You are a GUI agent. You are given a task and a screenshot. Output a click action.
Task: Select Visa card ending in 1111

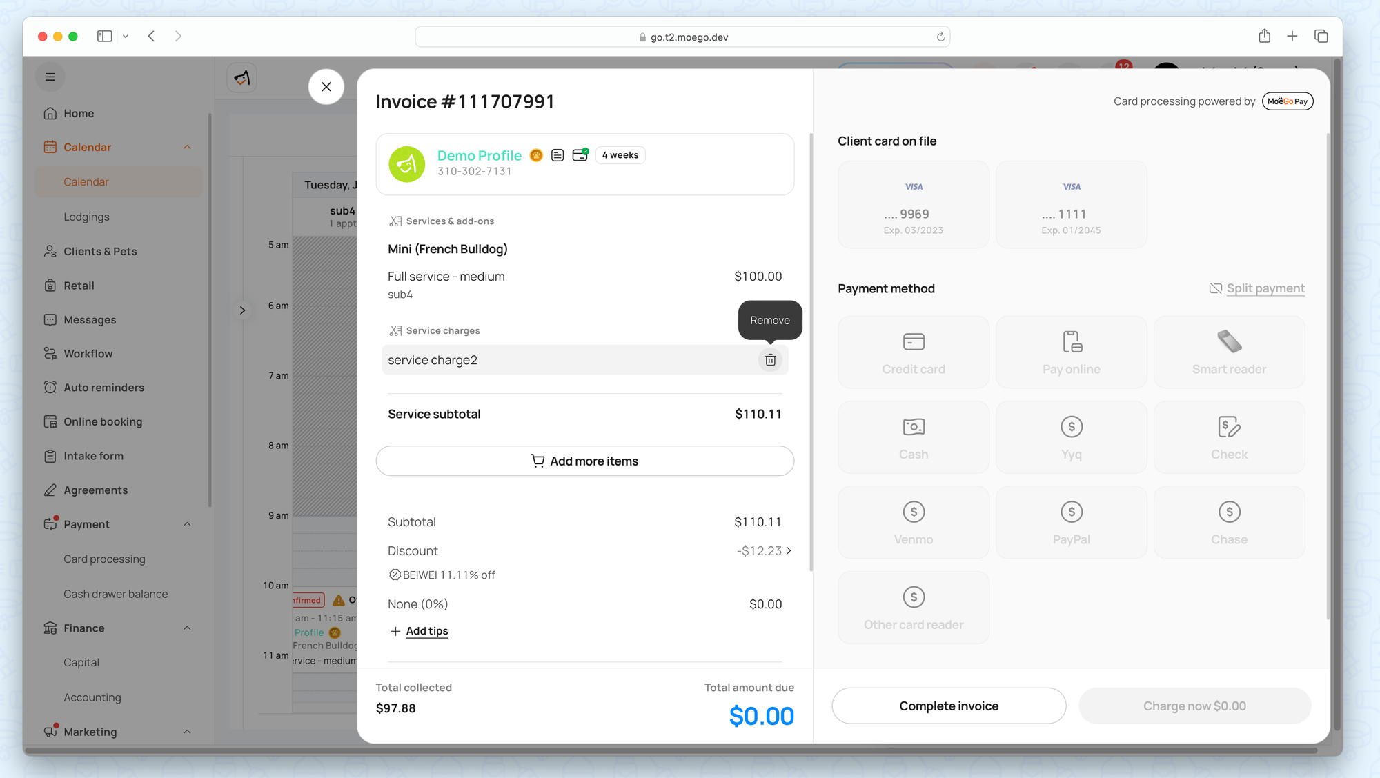point(1071,205)
